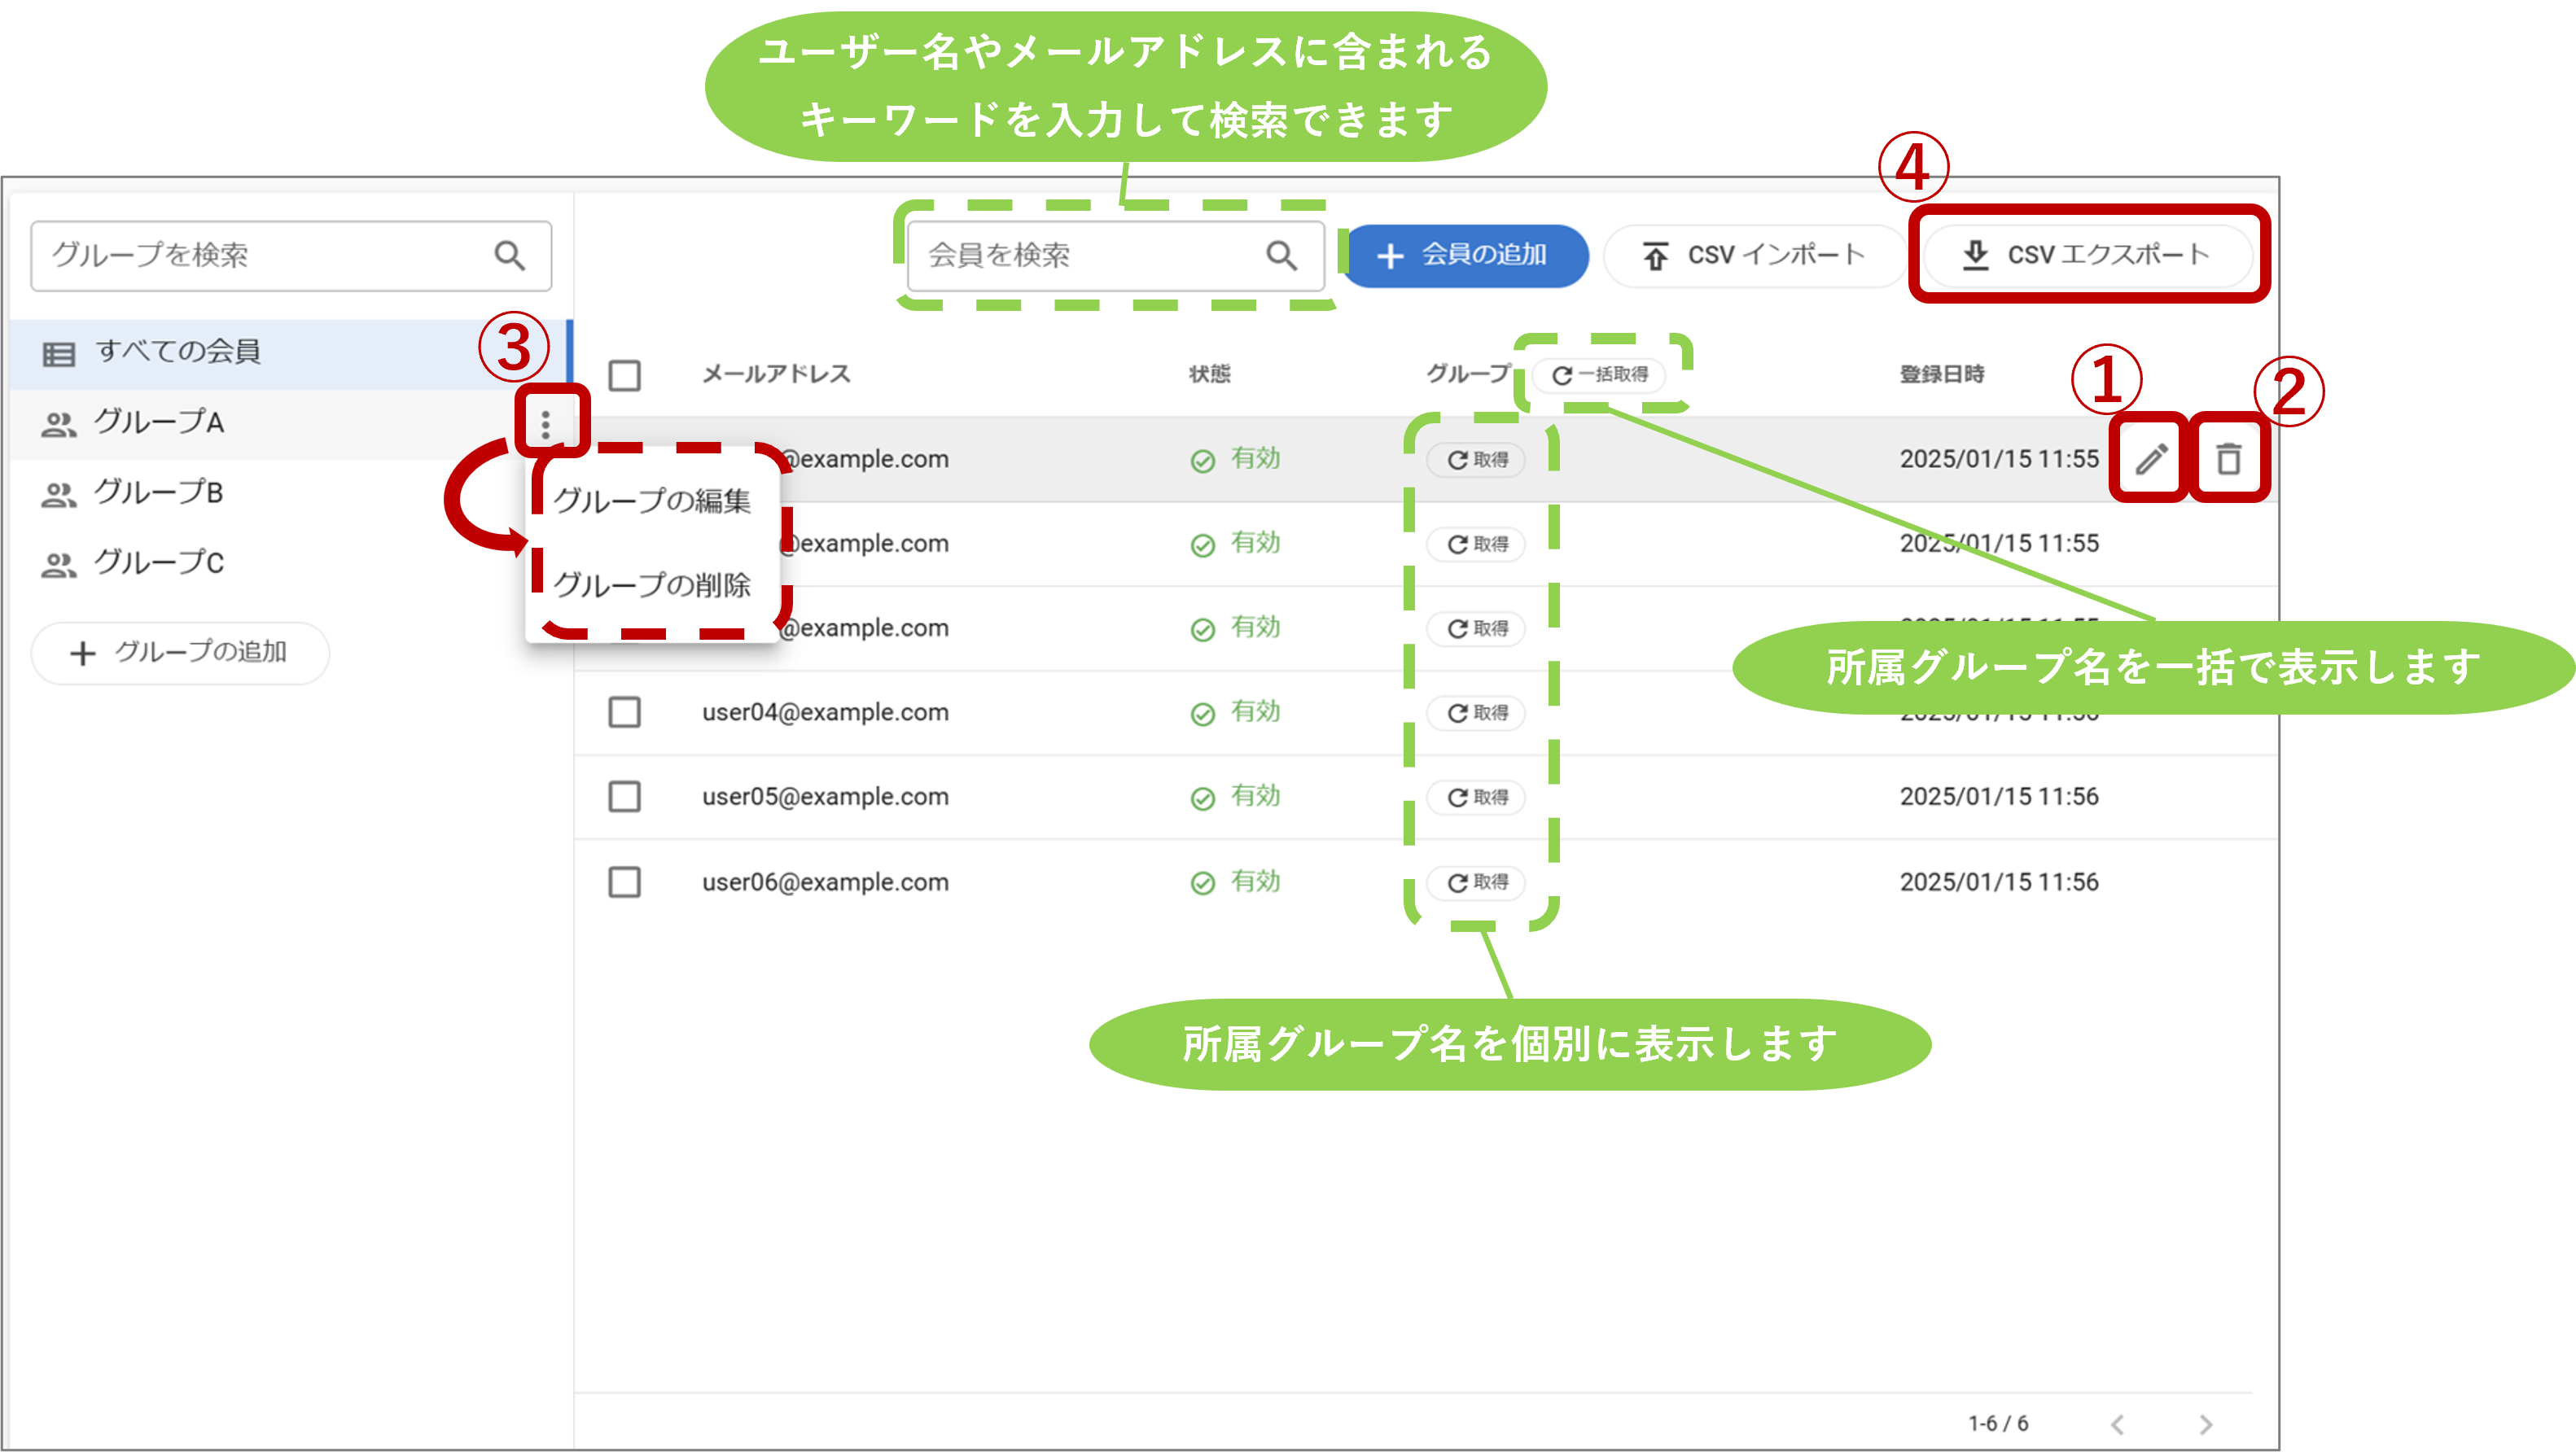Click the magnifier icon in グループを検索 field
This screenshot has width=2576, height=1452.
click(509, 256)
